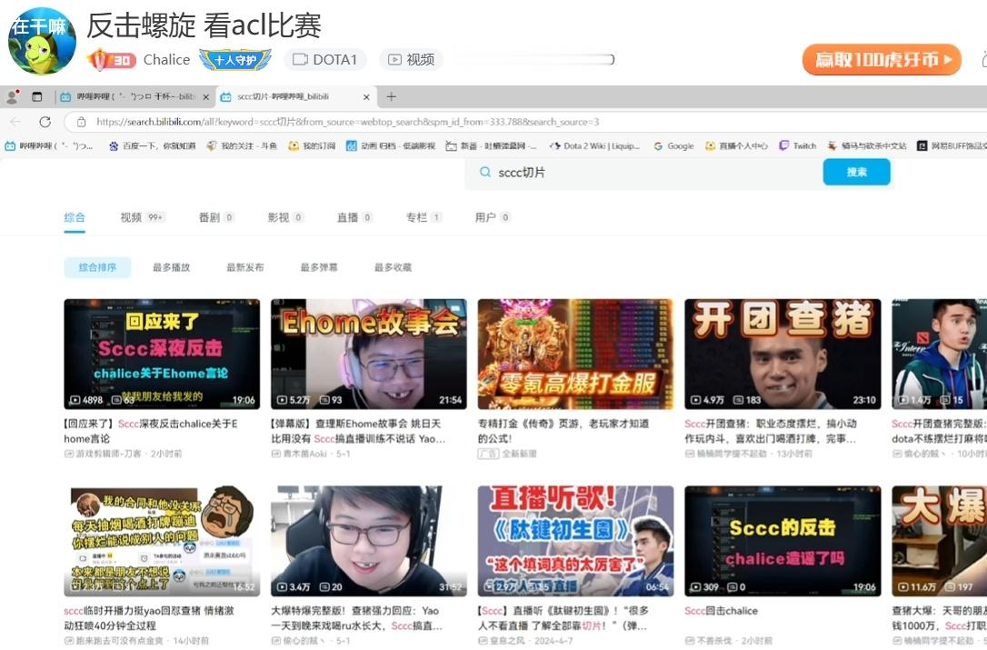The width and height of the screenshot is (987, 650).
Task: Open the Ehome故事会 video thumbnail
Action: click(x=369, y=354)
